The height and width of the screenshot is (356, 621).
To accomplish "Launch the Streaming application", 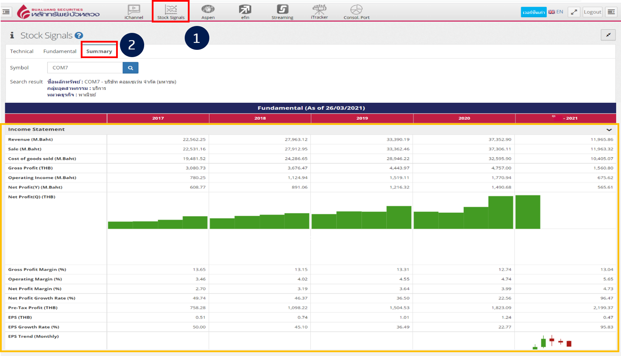I will point(282,12).
